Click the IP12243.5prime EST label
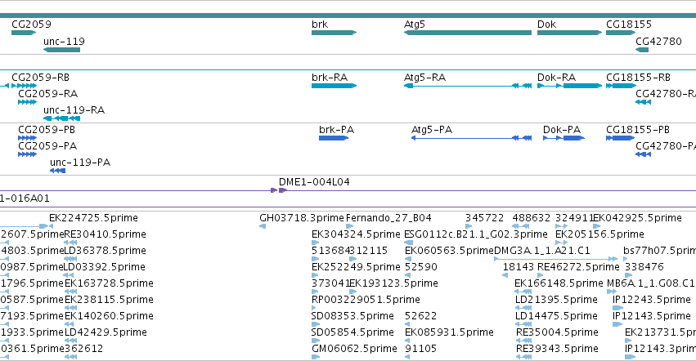Screen dimensions: 696x361 (x=652, y=300)
